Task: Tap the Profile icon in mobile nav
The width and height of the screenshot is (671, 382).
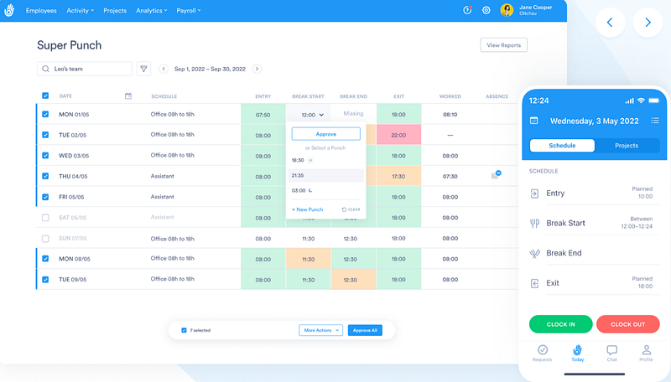Action: tap(646, 353)
